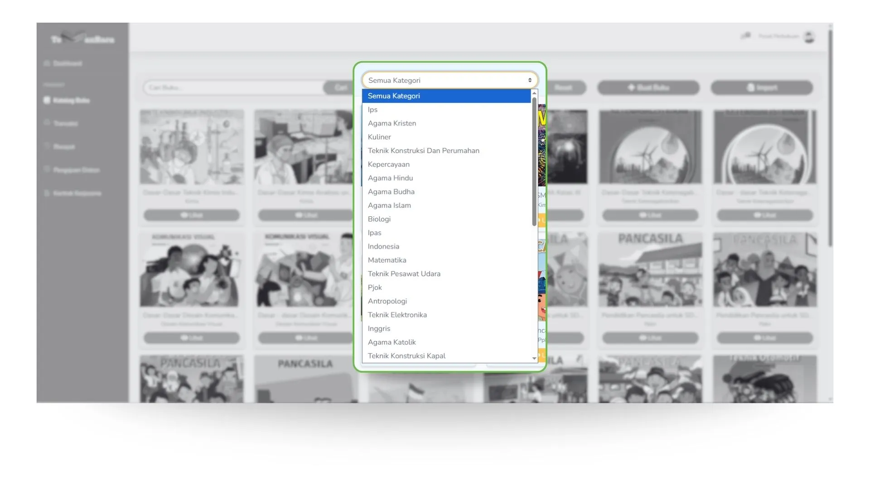Click dropdown list scroll up arrow
The width and height of the screenshot is (870, 489).
[534, 93]
